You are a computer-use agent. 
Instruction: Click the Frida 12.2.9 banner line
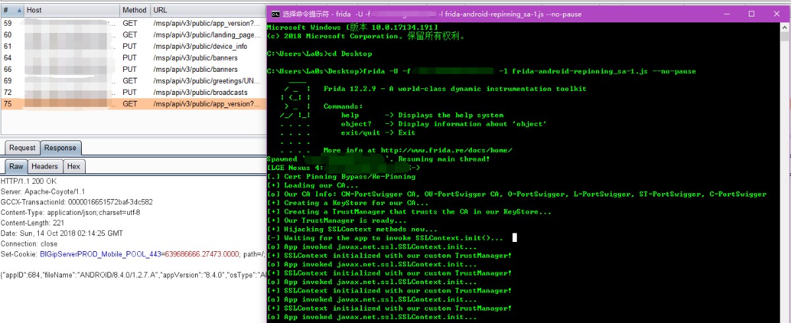[x=455, y=88]
